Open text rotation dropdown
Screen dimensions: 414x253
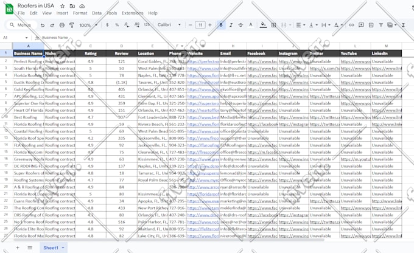tap(338, 25)
